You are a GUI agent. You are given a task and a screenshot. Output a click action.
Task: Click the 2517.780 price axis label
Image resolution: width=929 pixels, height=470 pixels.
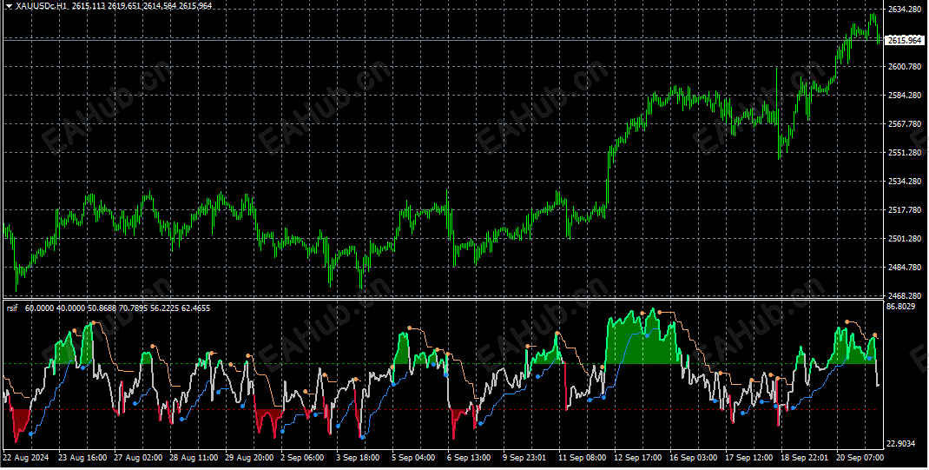point(905,210)
